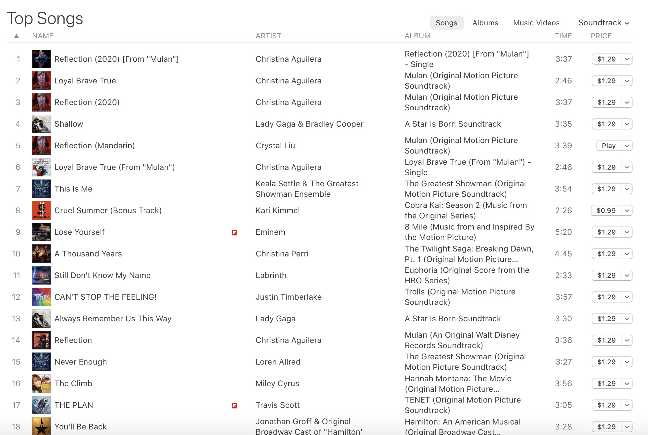Open artist Justin Timberlake
This screenshot has width=648, height=435.
tap(288, 297)
